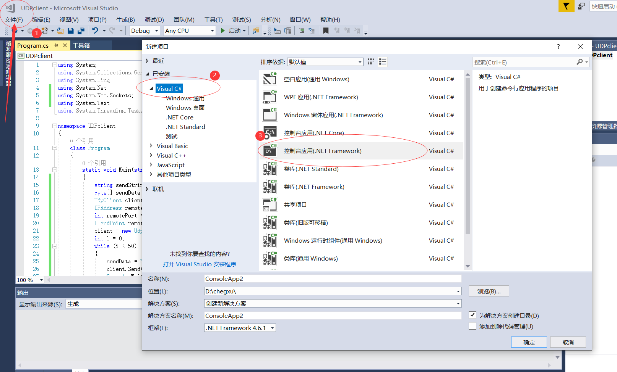The image size is (617, 372).
Task: Click the 取消 button
Action: coord(568,342)
